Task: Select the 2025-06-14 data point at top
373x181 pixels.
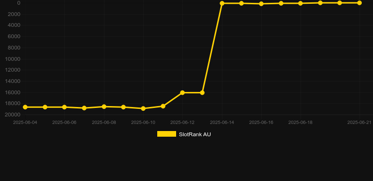Action: (x=222, y=3)
